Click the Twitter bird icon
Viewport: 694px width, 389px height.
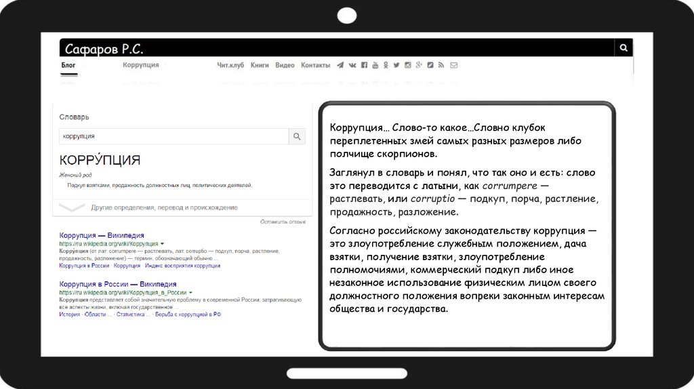point(396,65)
